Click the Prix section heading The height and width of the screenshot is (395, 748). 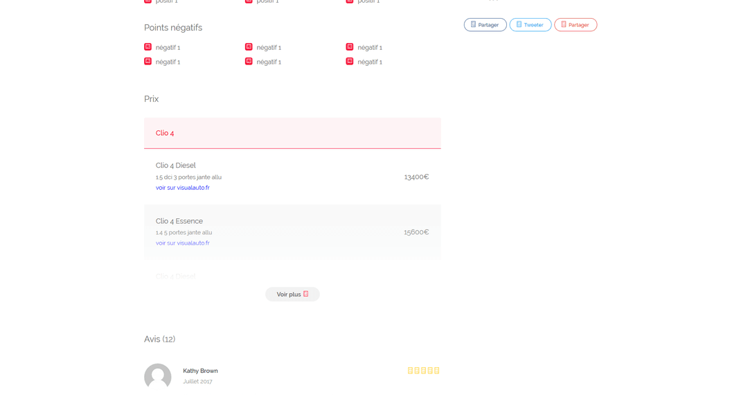point(151,99)
